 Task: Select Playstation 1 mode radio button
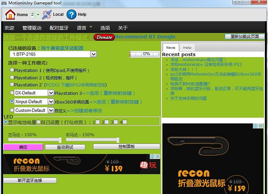pyautogui.click(x=12, y=70)
